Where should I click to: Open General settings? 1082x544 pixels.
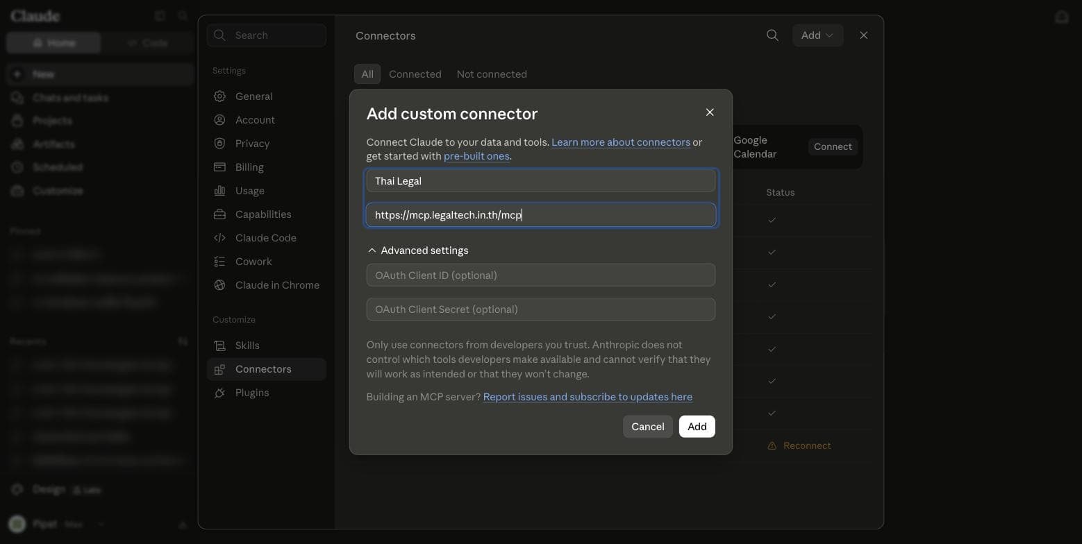267,96
